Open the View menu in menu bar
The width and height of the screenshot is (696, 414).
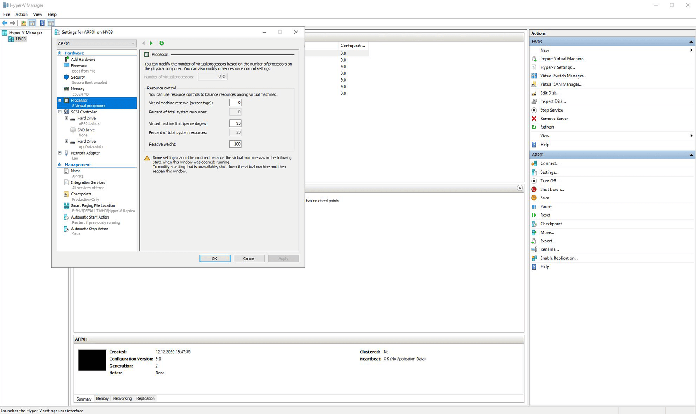click(38, 14)
